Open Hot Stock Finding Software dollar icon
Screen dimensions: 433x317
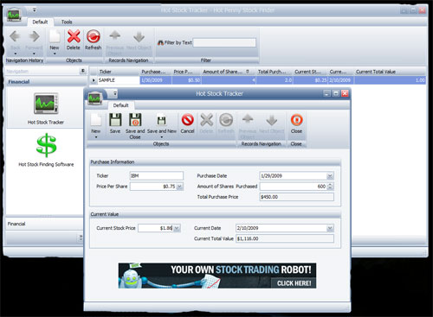46,145
